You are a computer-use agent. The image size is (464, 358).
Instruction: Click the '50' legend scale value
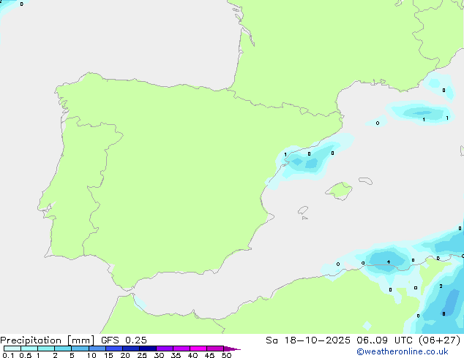[x=226, y=355]
